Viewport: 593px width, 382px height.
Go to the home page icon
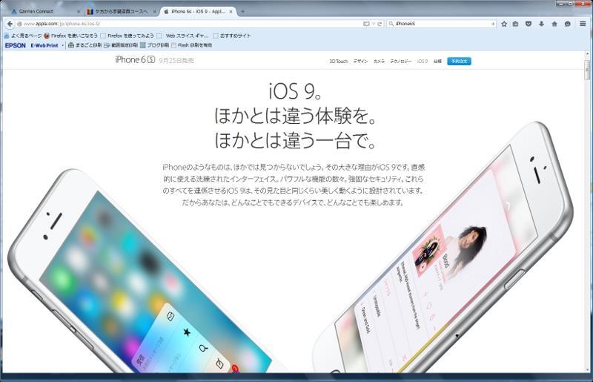tap(554, 24)
